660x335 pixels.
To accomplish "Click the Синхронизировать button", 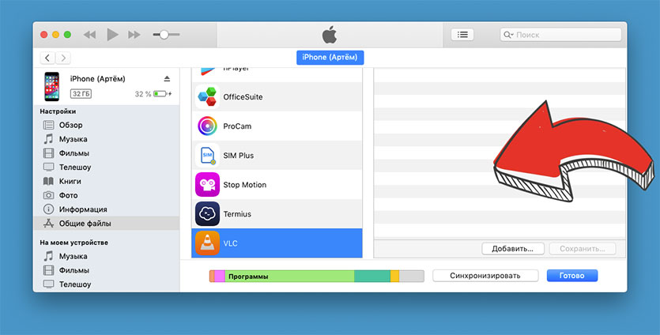I will (x=485, y=276).
